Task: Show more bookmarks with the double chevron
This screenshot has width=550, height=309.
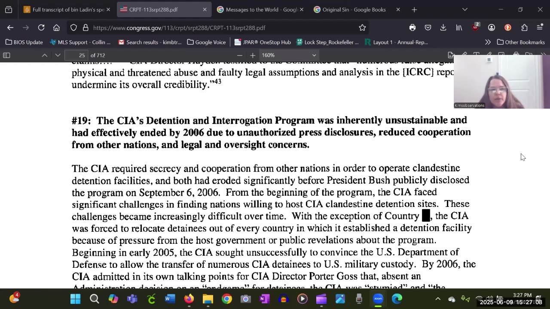Action: click(488, 42)
